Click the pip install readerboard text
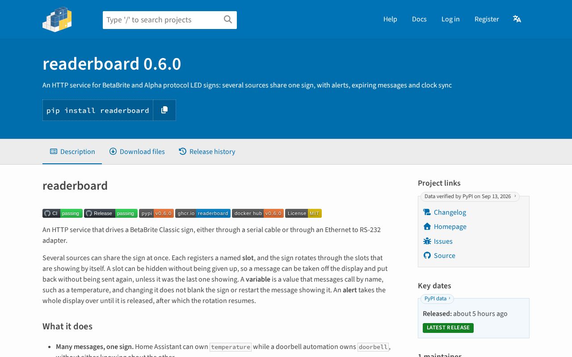The height and width of the screenshot is (357, 572). point(98,110)
